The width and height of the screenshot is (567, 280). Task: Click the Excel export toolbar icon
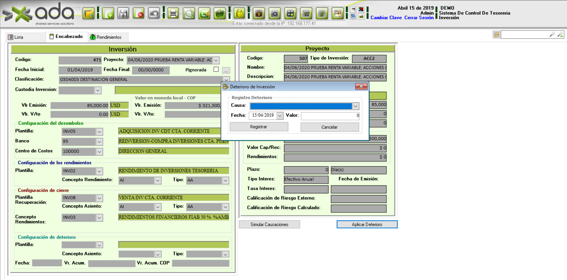click(x=204, y=14)
